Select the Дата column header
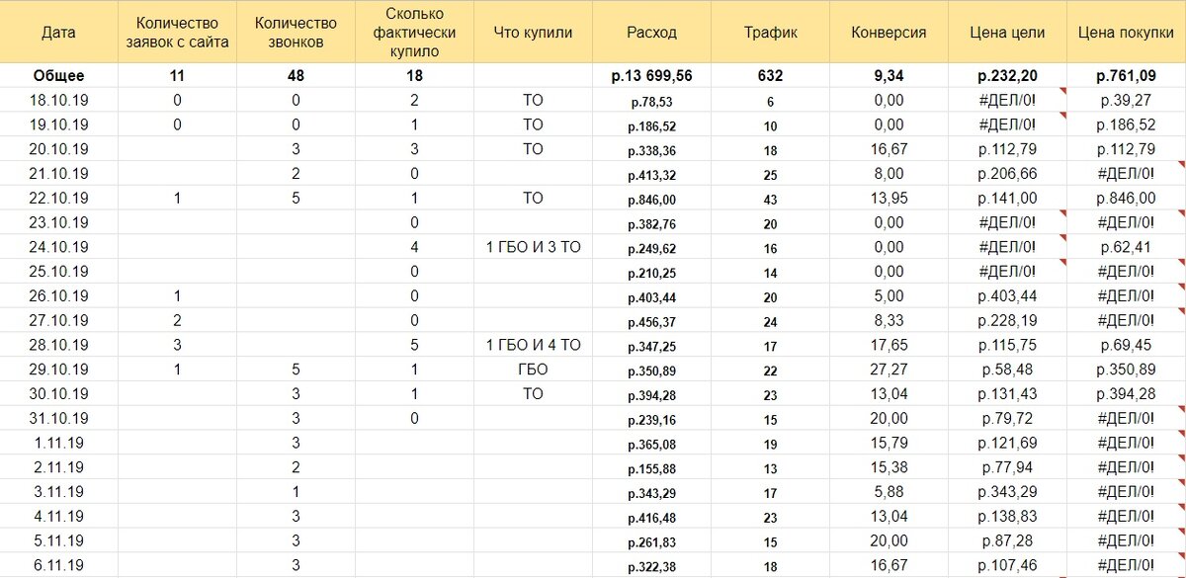This screenshot has height=578, width=1186. point(59,31)
